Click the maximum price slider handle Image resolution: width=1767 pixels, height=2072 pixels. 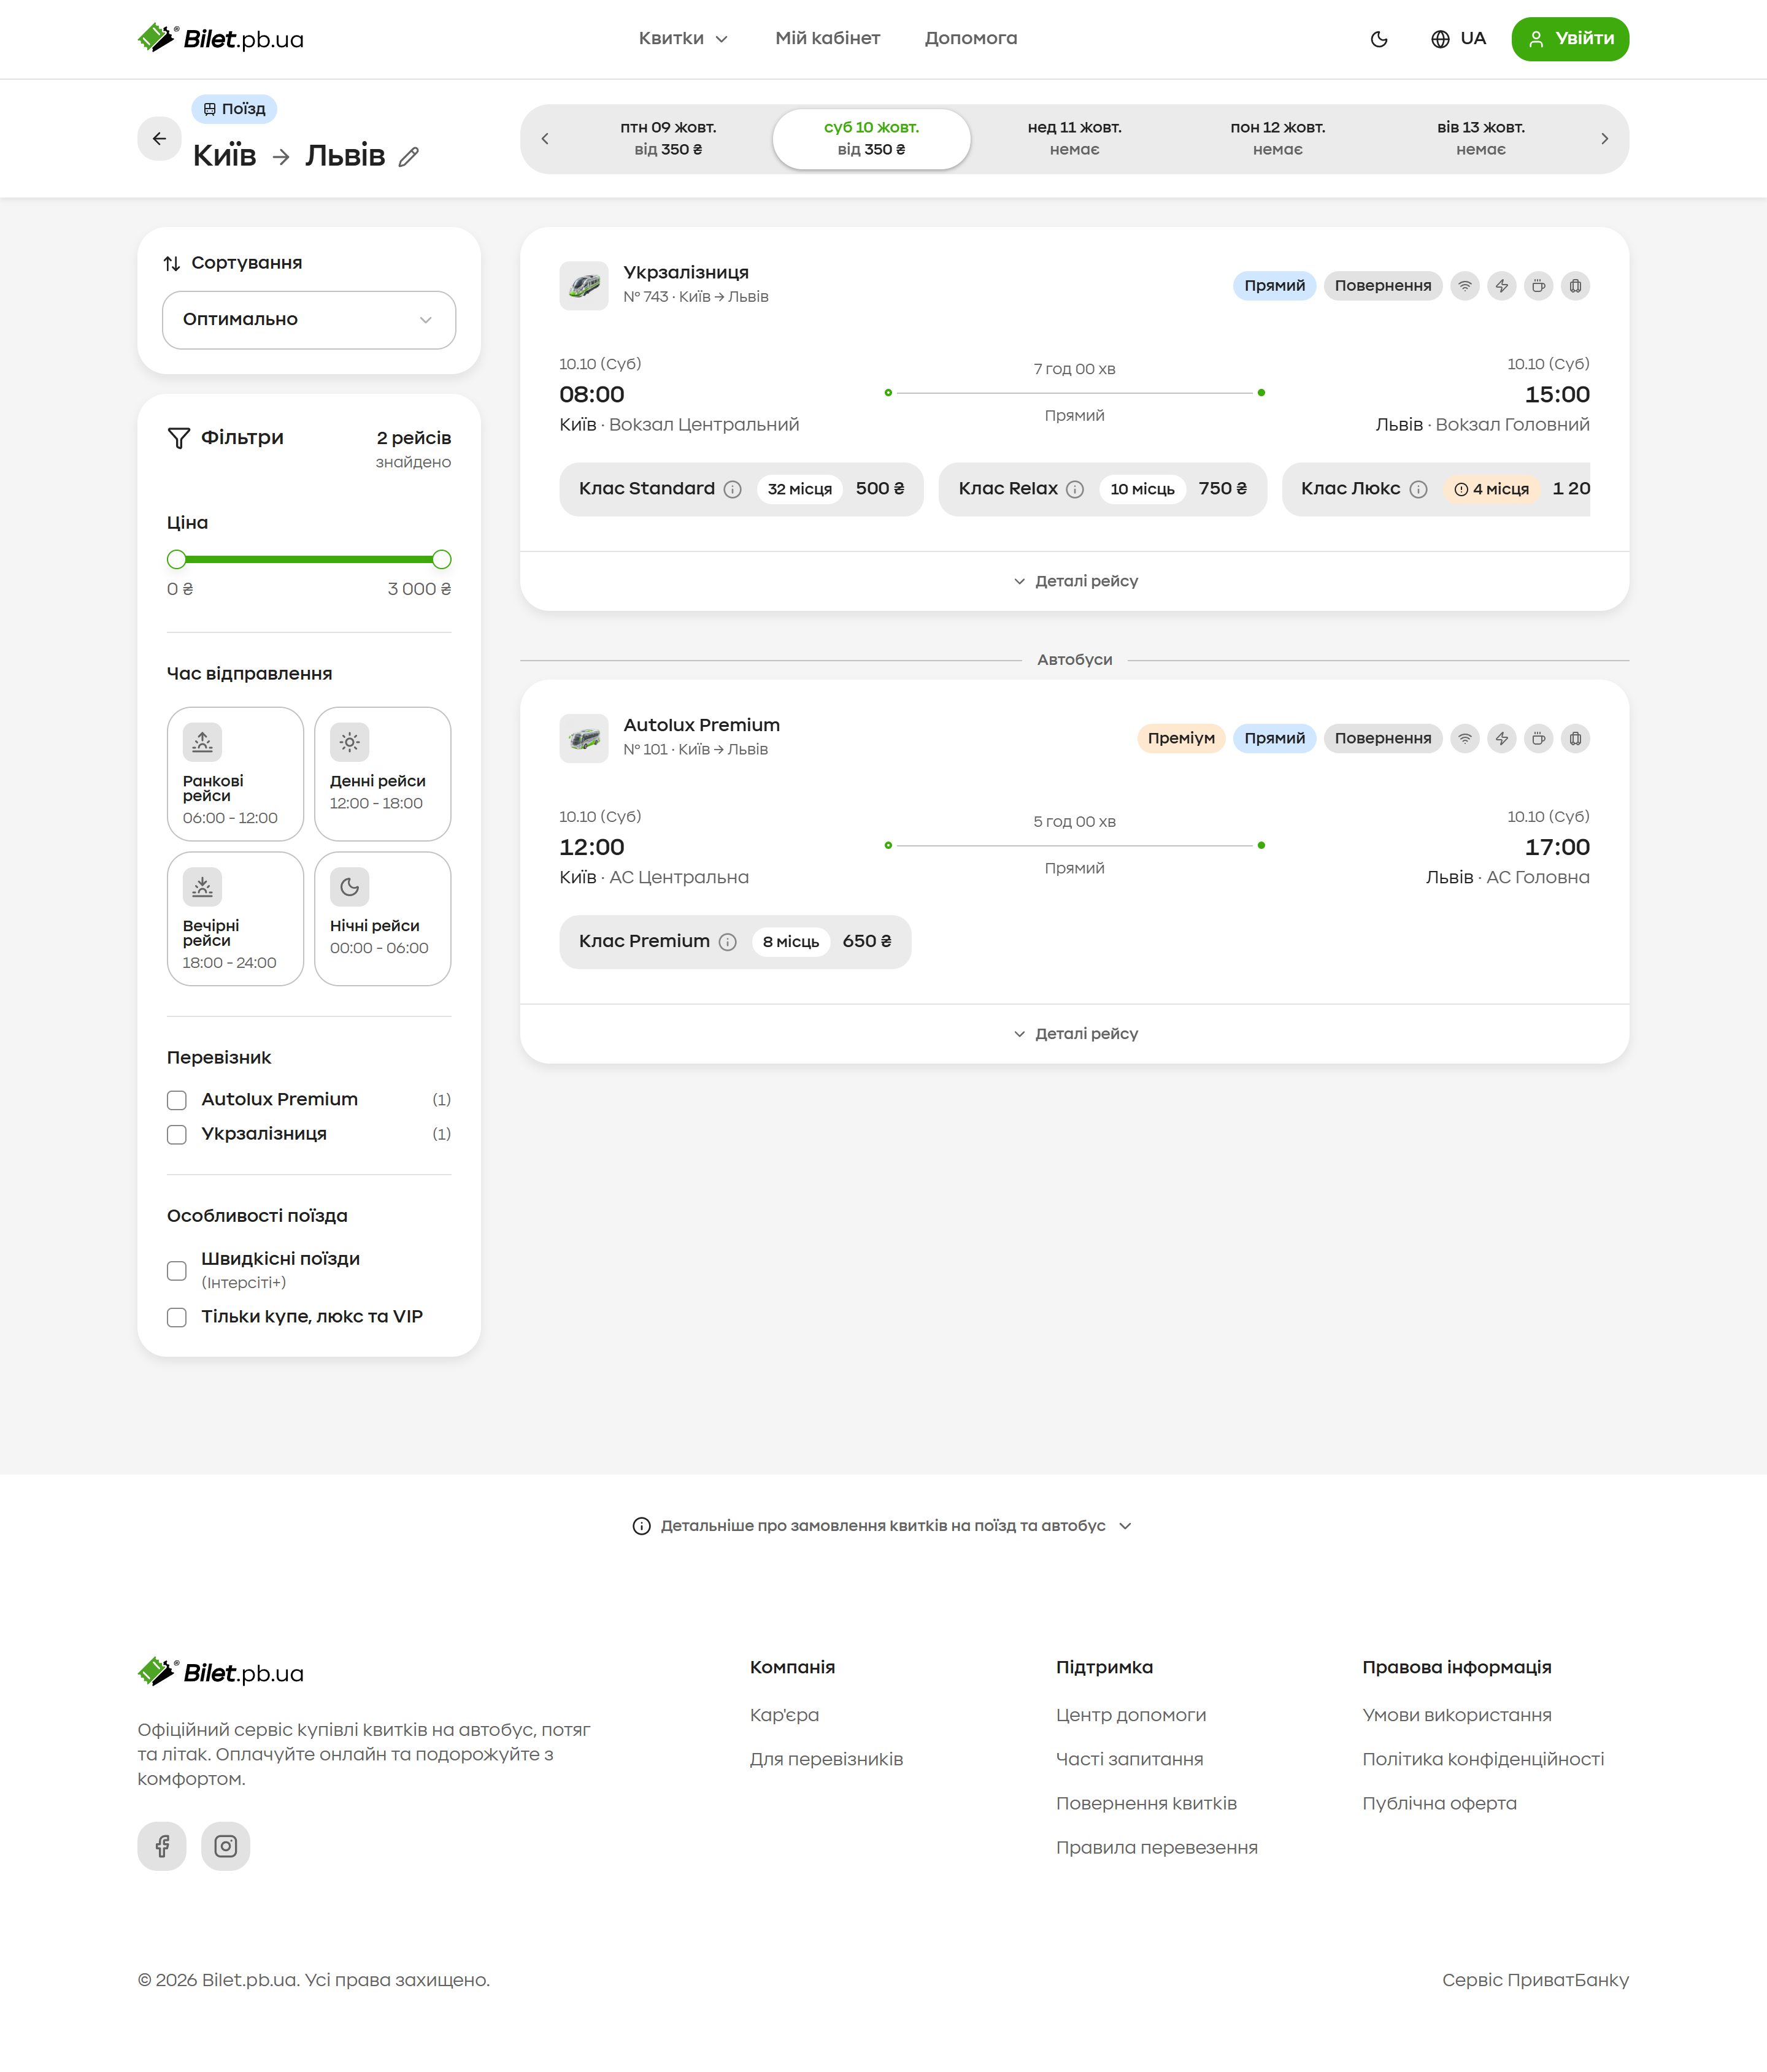[441, 560]
